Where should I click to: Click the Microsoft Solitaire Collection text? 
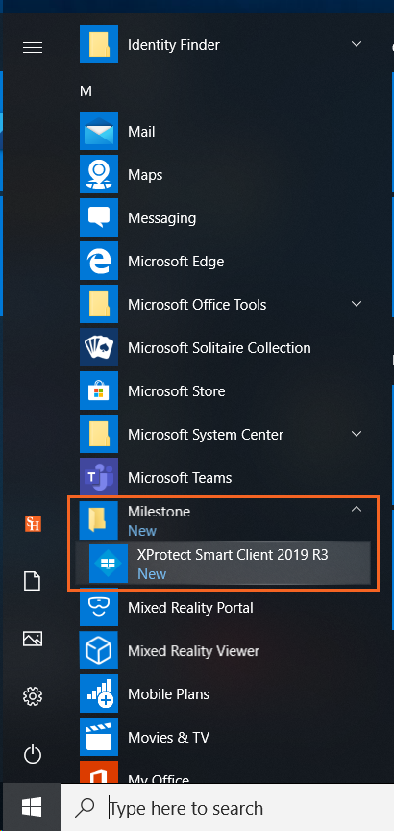219,347
